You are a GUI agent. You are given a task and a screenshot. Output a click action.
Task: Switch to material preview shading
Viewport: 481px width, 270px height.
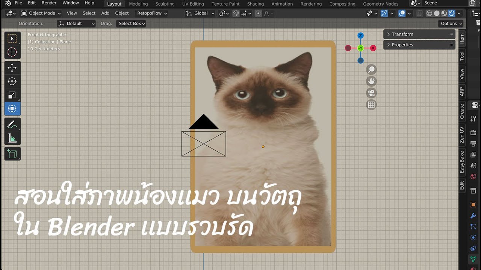[444, 13]
